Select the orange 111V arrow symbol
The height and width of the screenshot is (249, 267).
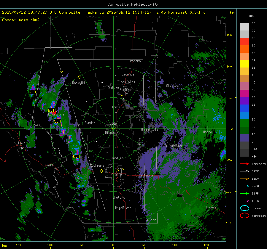coord(244,179)
